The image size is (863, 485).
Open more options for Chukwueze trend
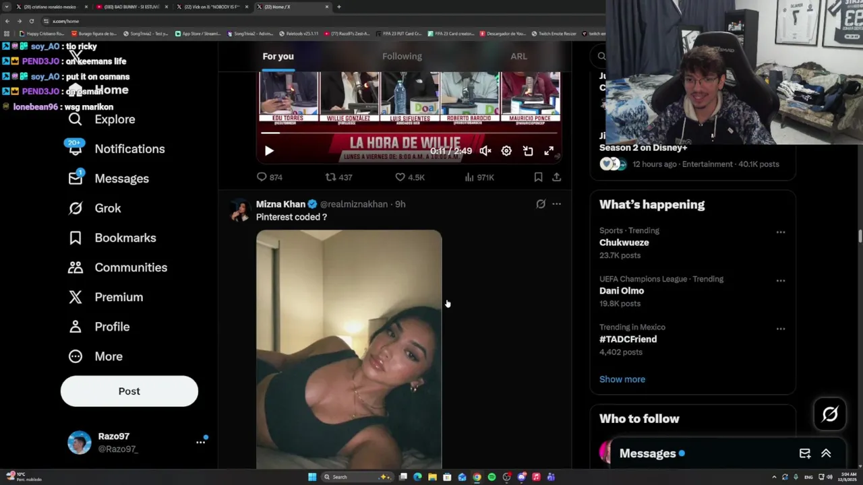pos(781,232)
